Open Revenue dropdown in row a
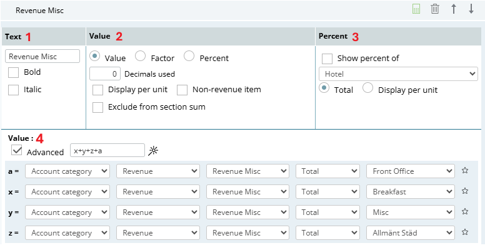Image resolution: width=485 pixels, height=248 pixels. [157, 171]
